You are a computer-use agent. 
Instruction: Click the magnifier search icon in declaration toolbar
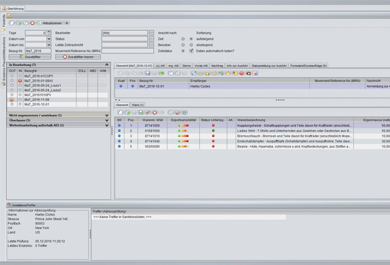point(248,73)
